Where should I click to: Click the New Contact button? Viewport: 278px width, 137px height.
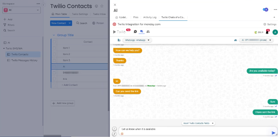tap(59, 23)
